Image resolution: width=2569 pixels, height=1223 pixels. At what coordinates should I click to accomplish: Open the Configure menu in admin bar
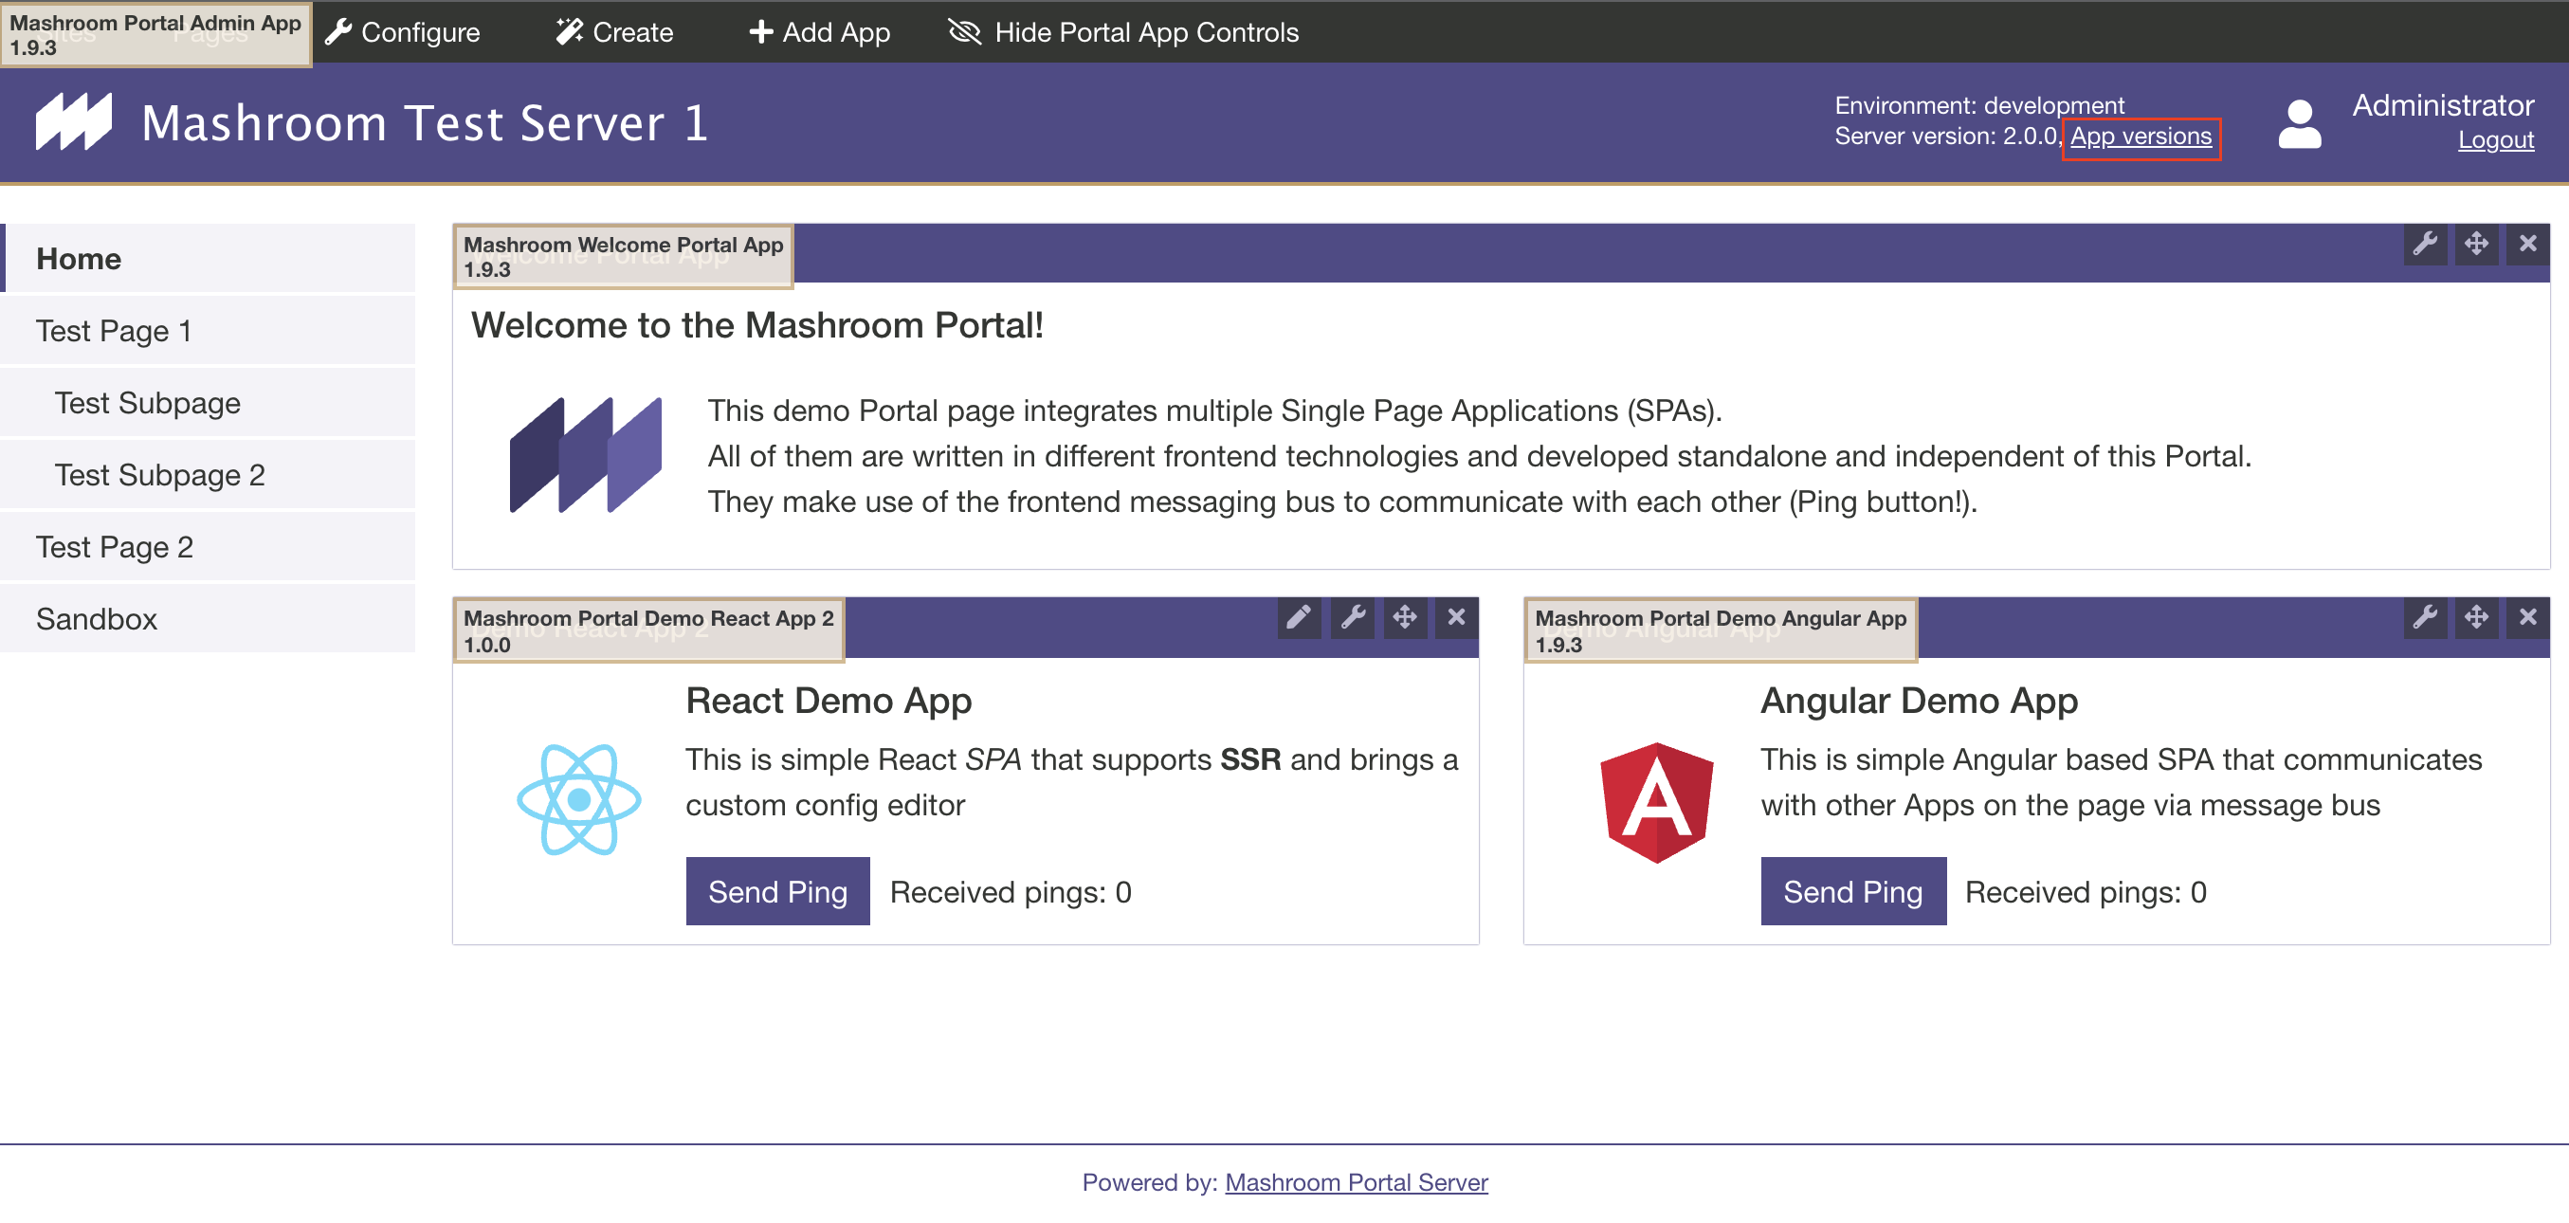403,32
